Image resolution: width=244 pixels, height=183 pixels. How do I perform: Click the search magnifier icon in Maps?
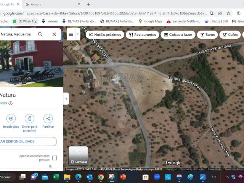click(x=40, y=34)
